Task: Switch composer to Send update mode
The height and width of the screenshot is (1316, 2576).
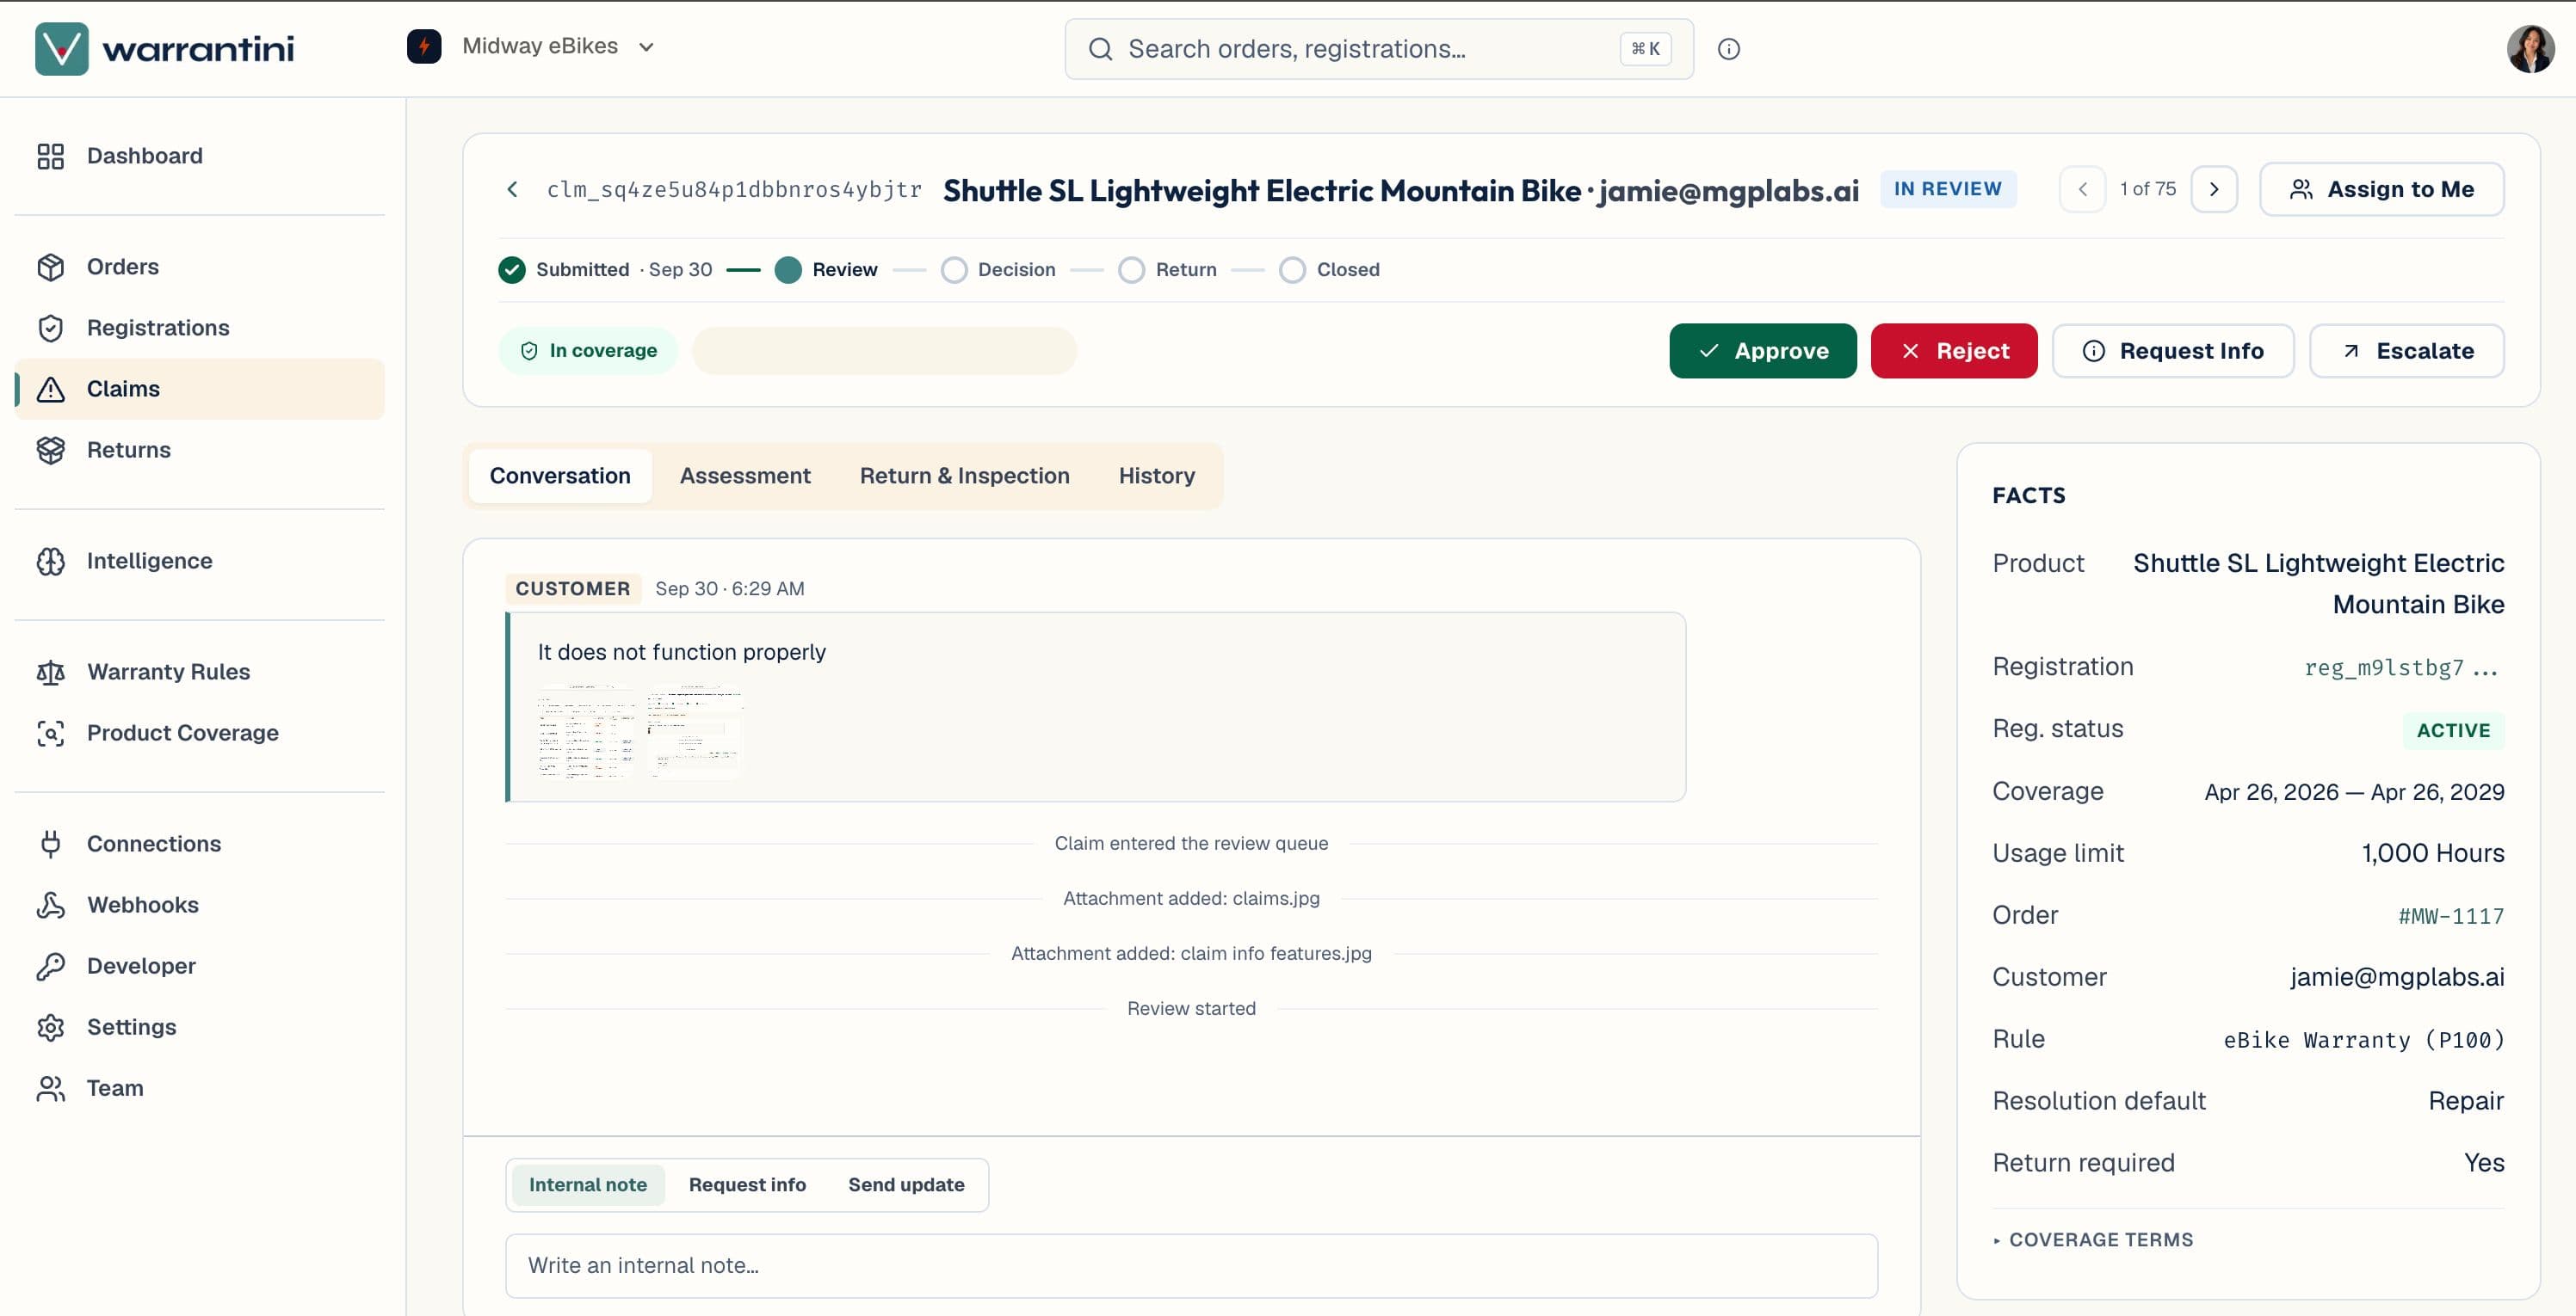Action: [x=906, y=1184]
